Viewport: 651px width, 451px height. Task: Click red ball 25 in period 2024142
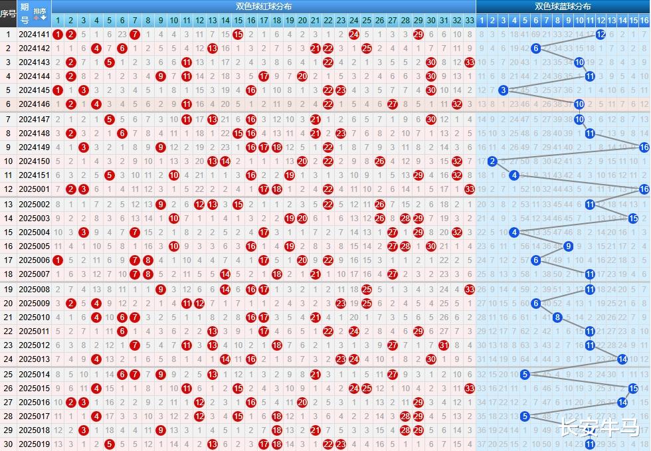coord(367,48)
